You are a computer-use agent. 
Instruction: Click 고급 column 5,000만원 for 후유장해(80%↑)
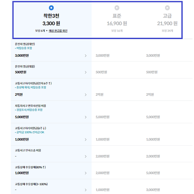click(153, 173)
